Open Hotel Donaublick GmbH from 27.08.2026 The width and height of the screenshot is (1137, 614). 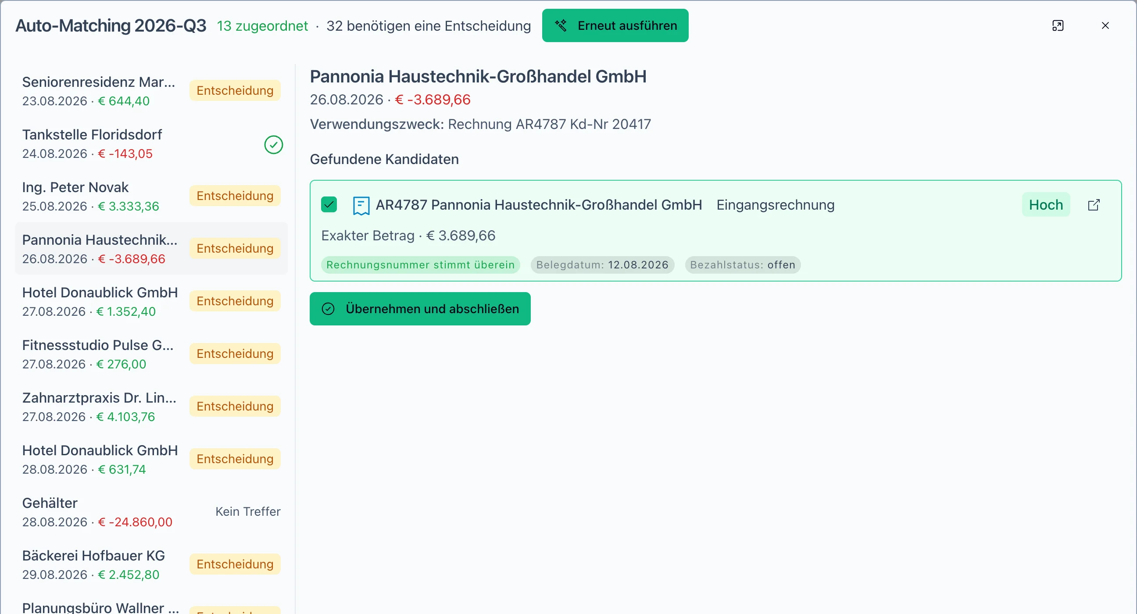151,301
